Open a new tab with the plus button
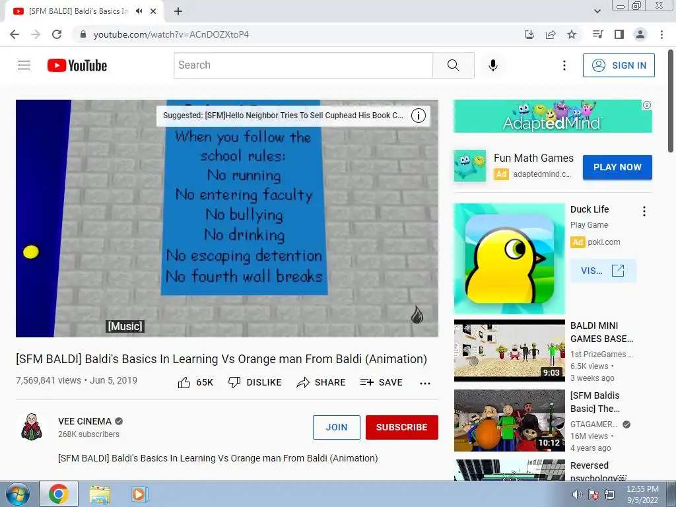Screen dimensions: 676x507 (178, 11)
